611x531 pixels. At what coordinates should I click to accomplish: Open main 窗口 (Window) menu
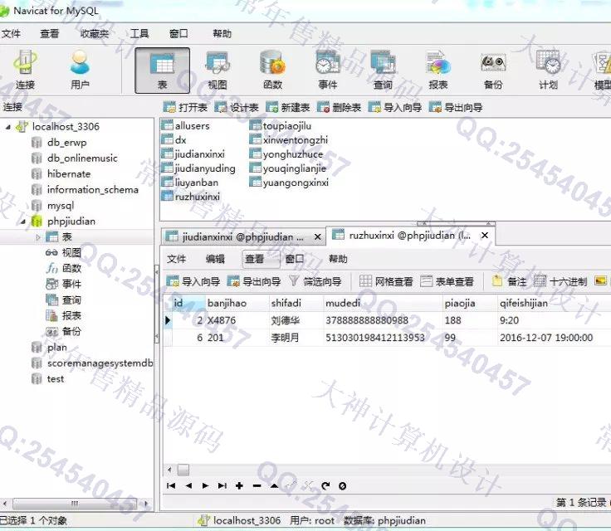(178, 33)
